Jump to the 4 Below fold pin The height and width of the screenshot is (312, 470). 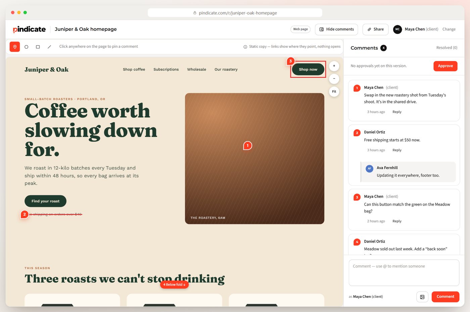(x=175, y=284)
